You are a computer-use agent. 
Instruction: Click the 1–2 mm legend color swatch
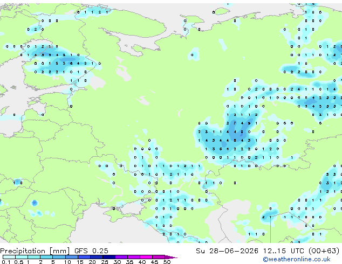[34, 257]
